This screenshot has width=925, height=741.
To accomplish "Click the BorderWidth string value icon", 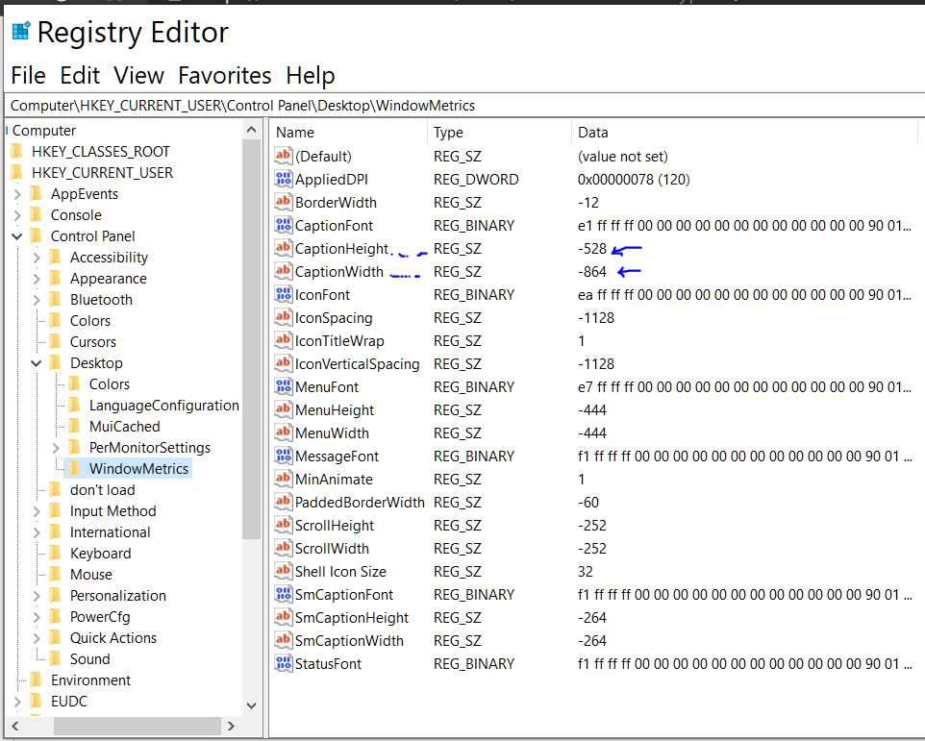I will [283, 202].
